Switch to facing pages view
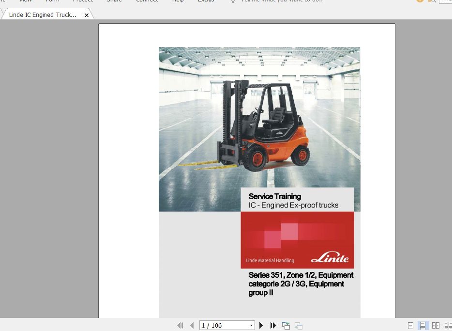This screenshot has height=331, width=452. pyautogui.click(x=436, y=326)
